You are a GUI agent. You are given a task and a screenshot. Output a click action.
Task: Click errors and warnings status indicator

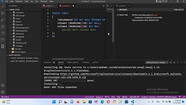point(5,97)
